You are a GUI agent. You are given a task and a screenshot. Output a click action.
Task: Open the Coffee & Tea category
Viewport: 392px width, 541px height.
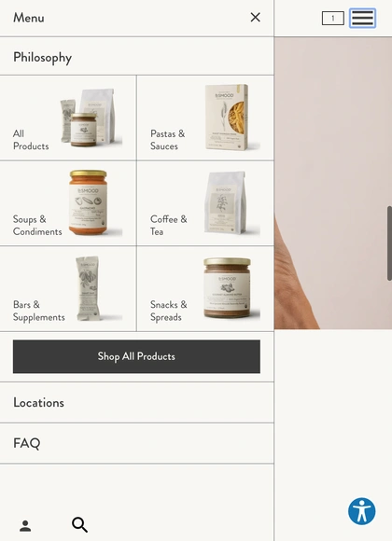point(205,203)
